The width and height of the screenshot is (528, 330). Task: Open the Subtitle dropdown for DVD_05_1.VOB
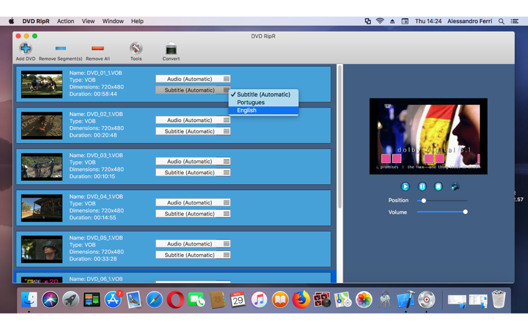tap(193, 255)
